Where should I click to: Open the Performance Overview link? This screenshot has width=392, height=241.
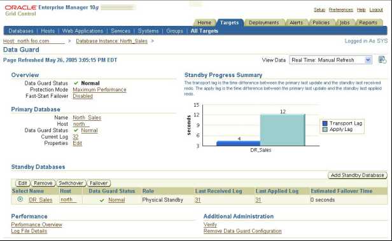[x=36, y=224]
